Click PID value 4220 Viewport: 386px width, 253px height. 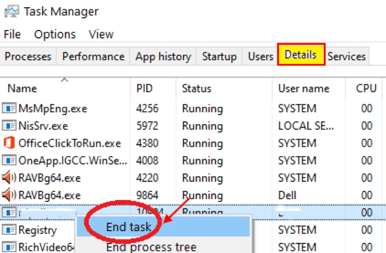pyautogui.click(x=147, y=178)
